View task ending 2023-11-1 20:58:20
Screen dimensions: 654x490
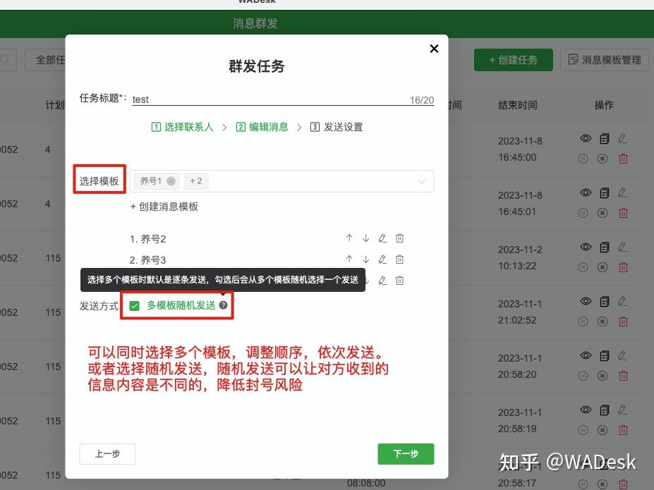(x=586, y=355)
